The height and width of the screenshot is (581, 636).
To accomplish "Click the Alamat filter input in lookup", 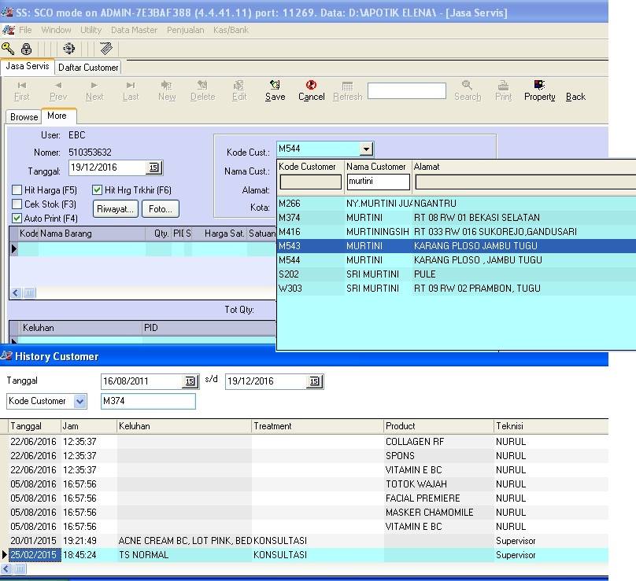I will [526, 182].
